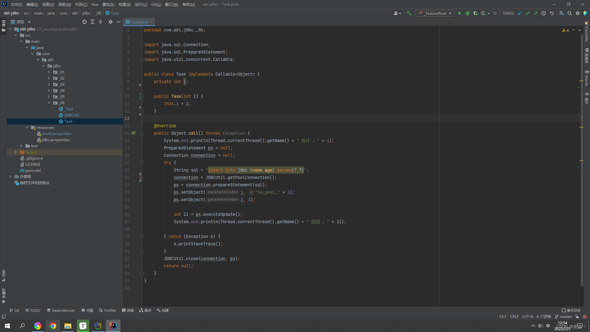This screenshot has width=590, height=332.
Task: Click master branch in status bar
Action: [x=564, y=317]
